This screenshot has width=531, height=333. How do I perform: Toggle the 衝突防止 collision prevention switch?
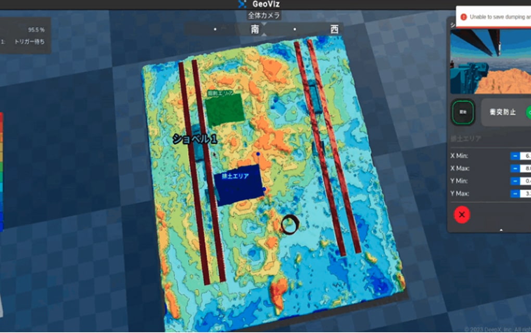527,112
